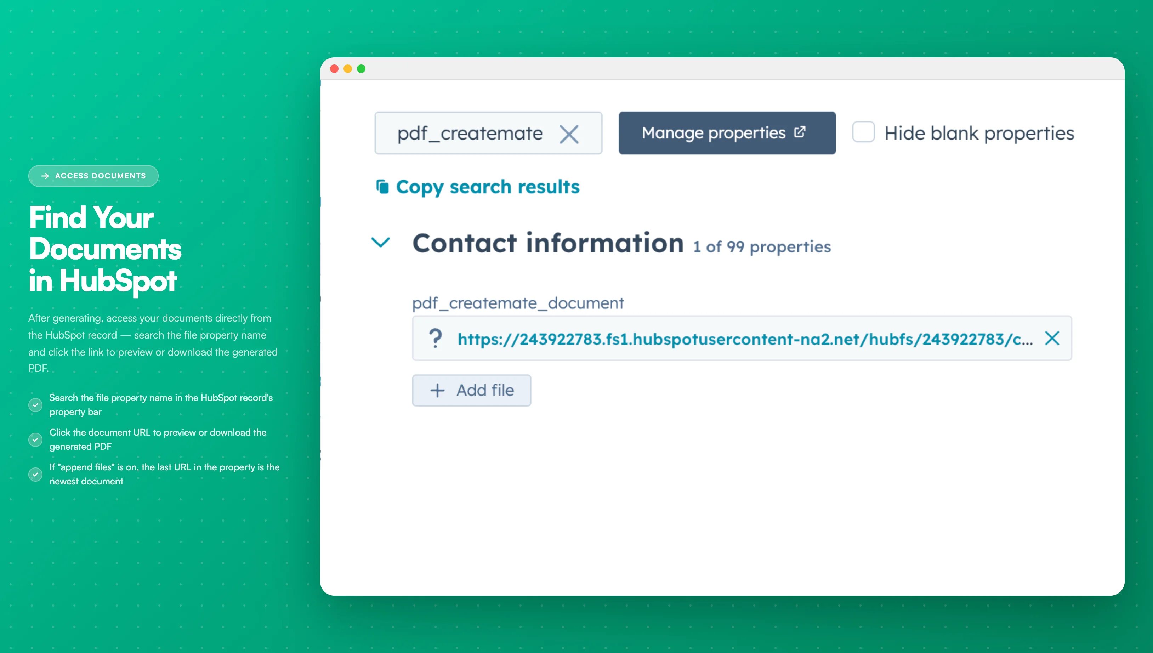1153x653 pixels.
Task: Click 'Find Your Documents in HubSpot' heading
Action: pos(105,249)
